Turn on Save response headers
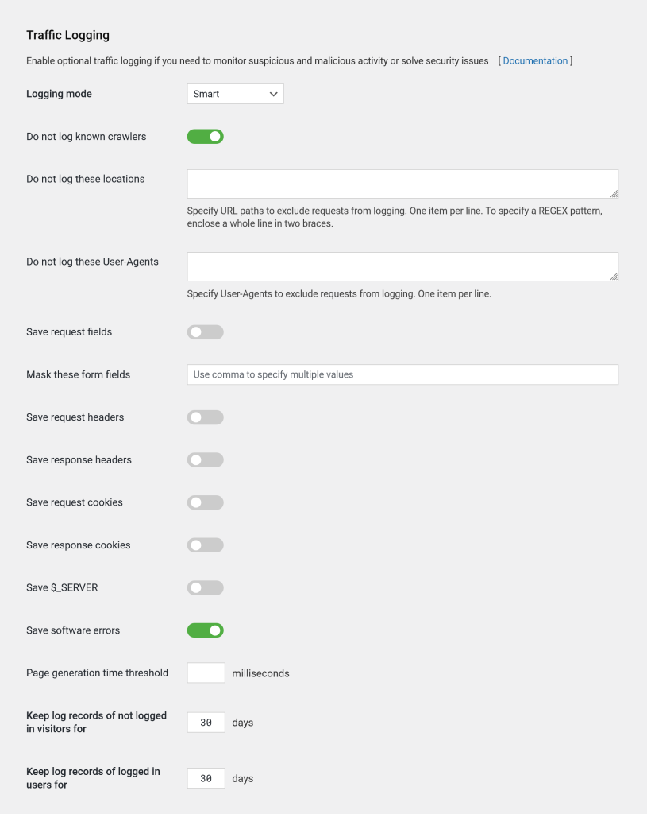 pyautogui.click(x=206, y=460)
